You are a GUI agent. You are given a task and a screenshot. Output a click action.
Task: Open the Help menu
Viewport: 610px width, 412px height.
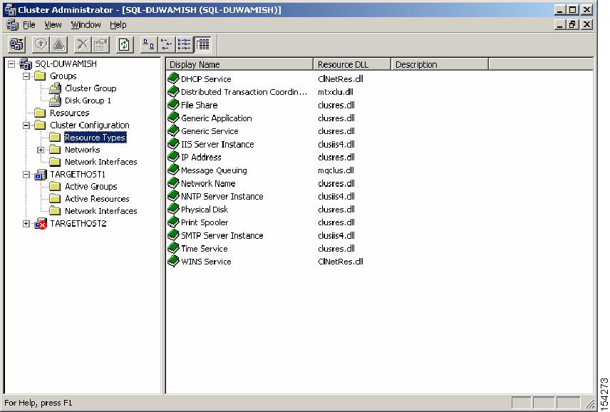coord(118,25)
